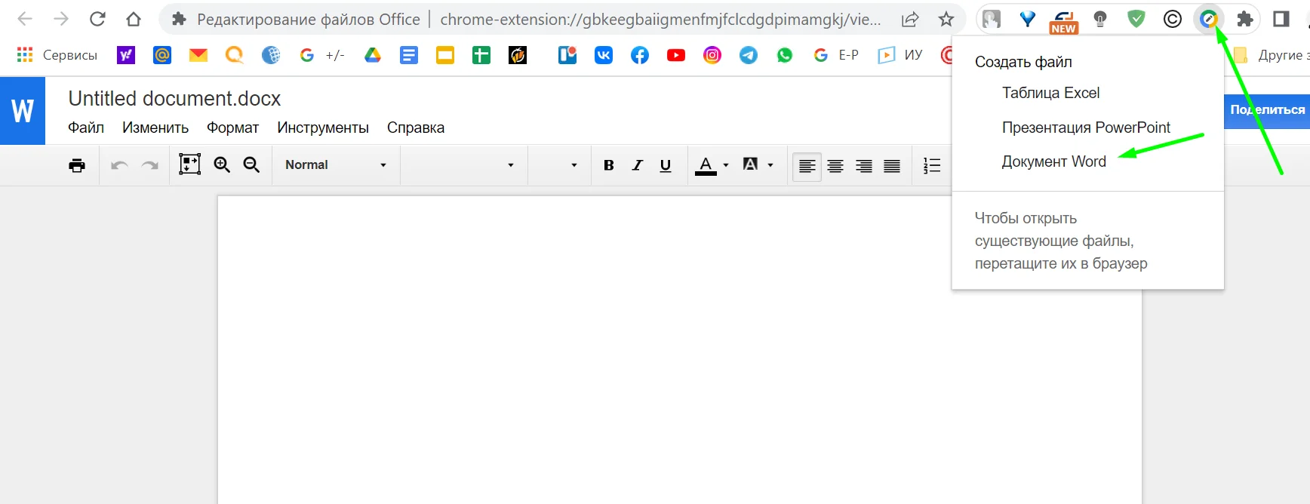Open the Формат menu
Screen dimensions: 1310x504
(232, 128)
